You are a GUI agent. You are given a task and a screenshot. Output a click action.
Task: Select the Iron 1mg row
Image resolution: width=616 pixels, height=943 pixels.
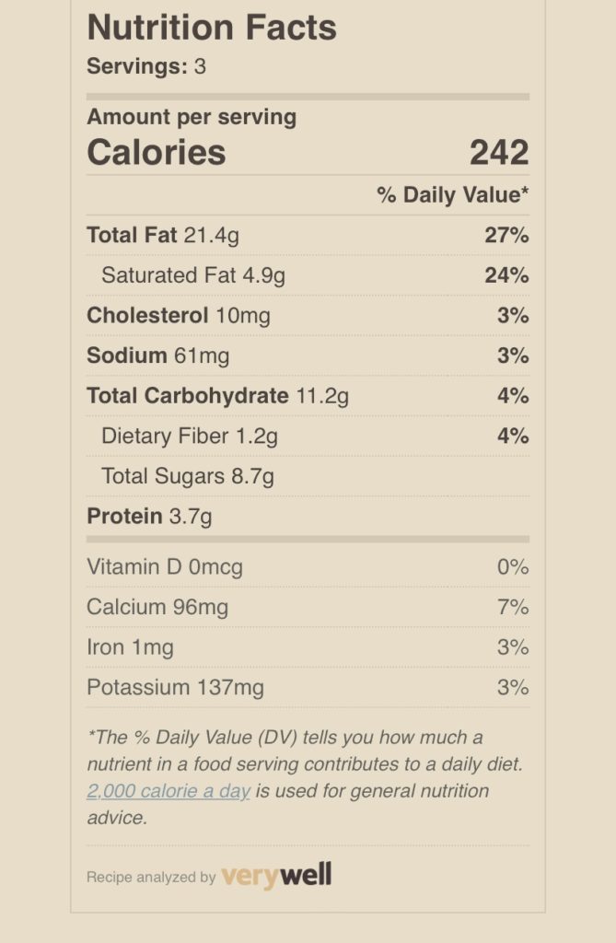point(308,647)
